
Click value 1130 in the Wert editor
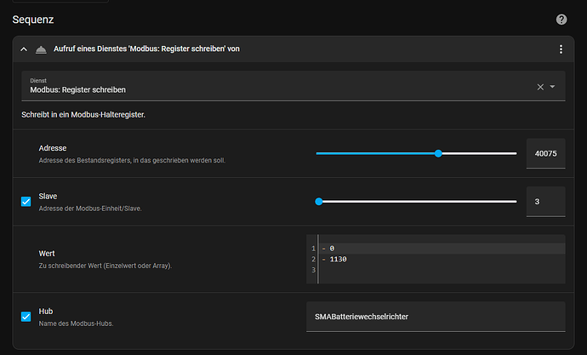338,259
